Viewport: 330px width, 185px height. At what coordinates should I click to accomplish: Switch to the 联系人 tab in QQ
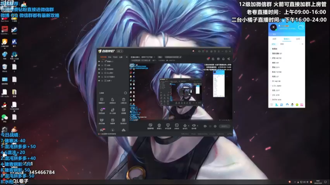(x=286, y=39)
